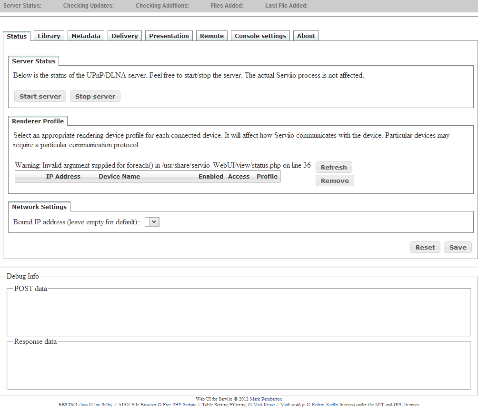This screenshot has height=411, width=478.
Task: Follow the Free PHP Scripts link
Action: 179,405
